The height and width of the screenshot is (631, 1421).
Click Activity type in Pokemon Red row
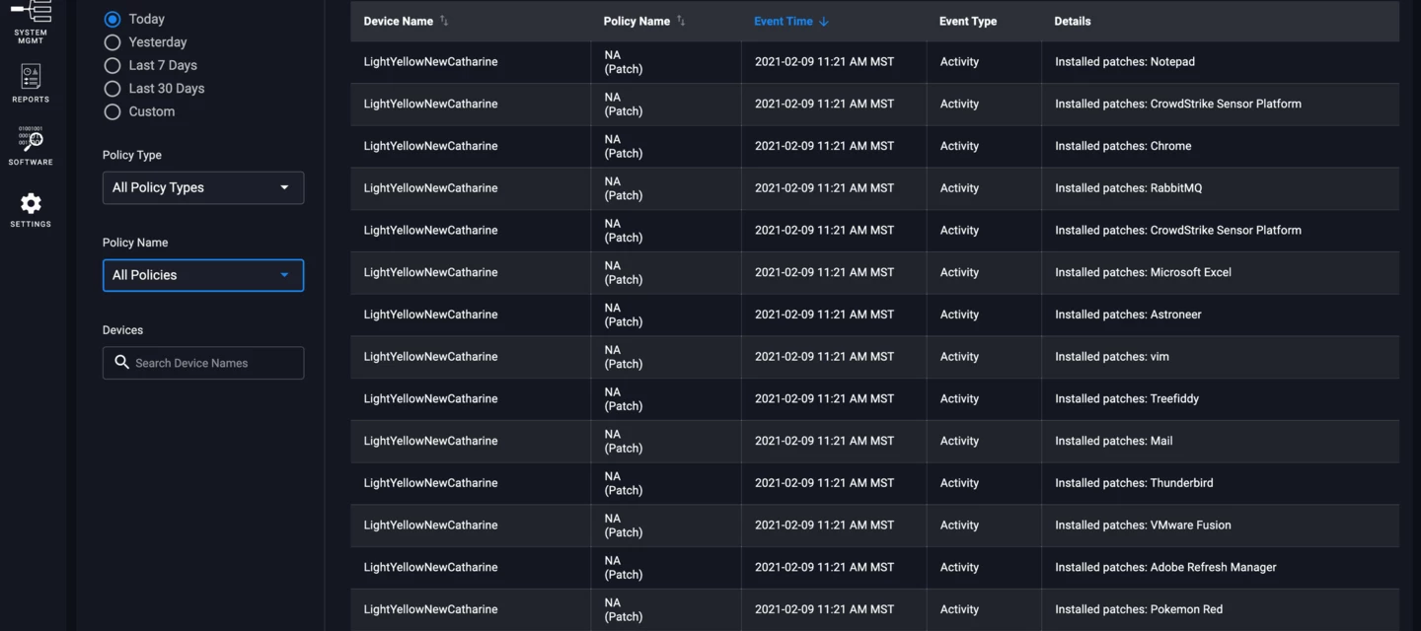point(959,609)
